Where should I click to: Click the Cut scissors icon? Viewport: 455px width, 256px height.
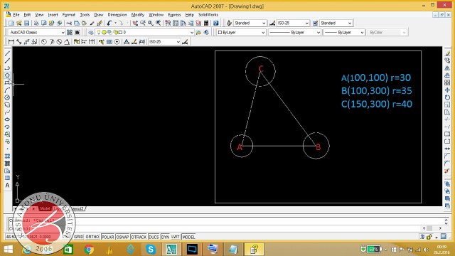(69, 23)
